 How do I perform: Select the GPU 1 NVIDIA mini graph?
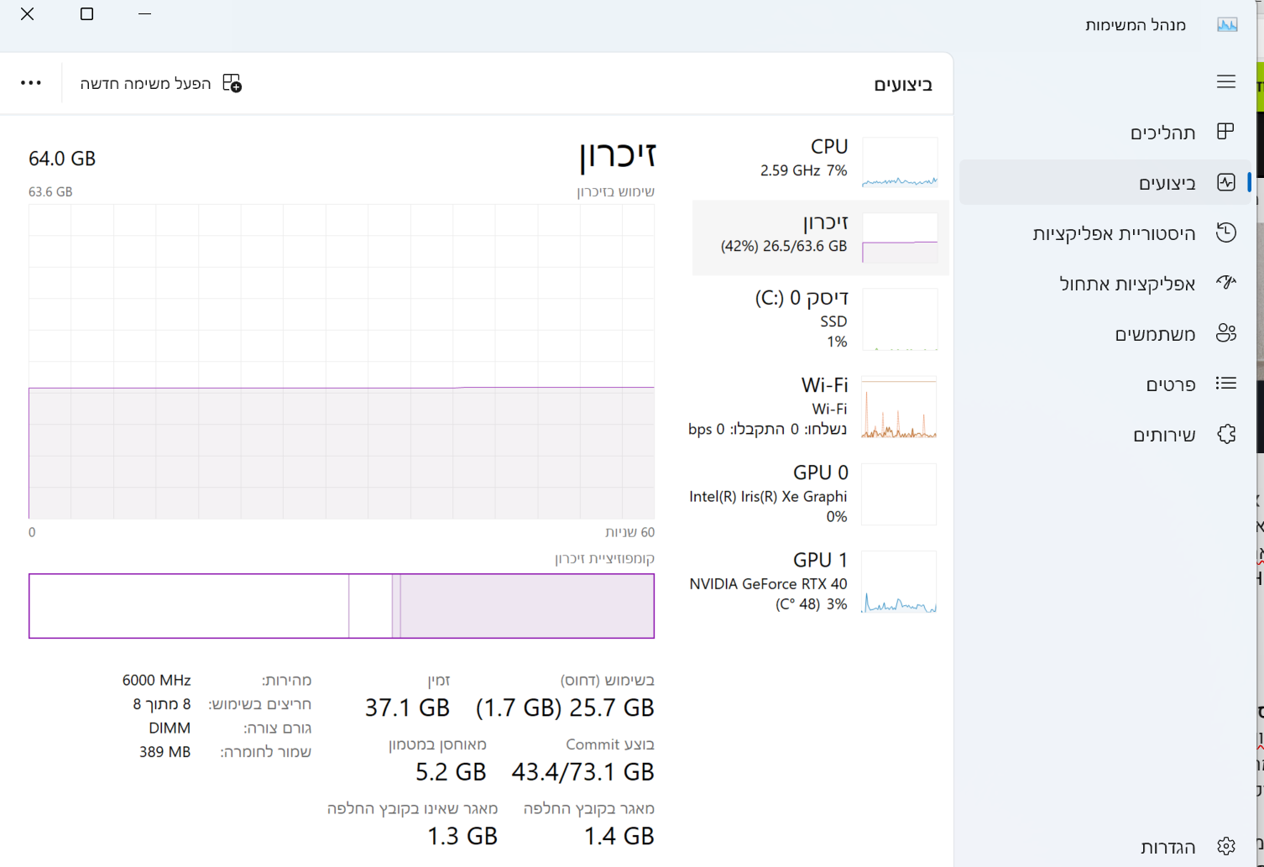coord(899,582)
